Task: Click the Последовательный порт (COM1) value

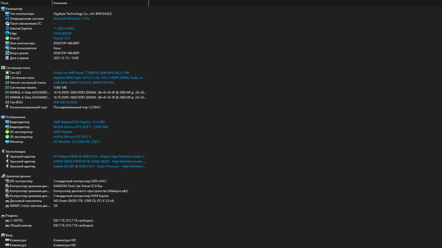Action: point(77,107)
